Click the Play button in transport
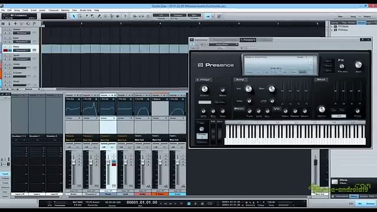Image resolution: width=377 pixels, height=212 pixels. point(196,204)
